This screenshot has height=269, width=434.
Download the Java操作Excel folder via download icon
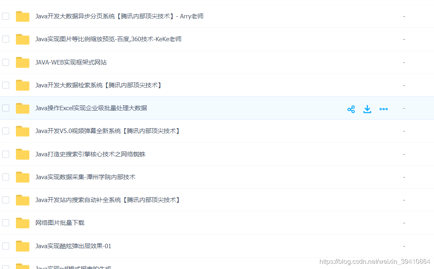click(x=367, y=109)
